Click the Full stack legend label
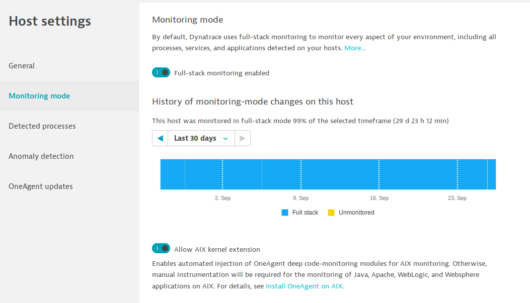The image size is (530, 303). pos(305,213)
